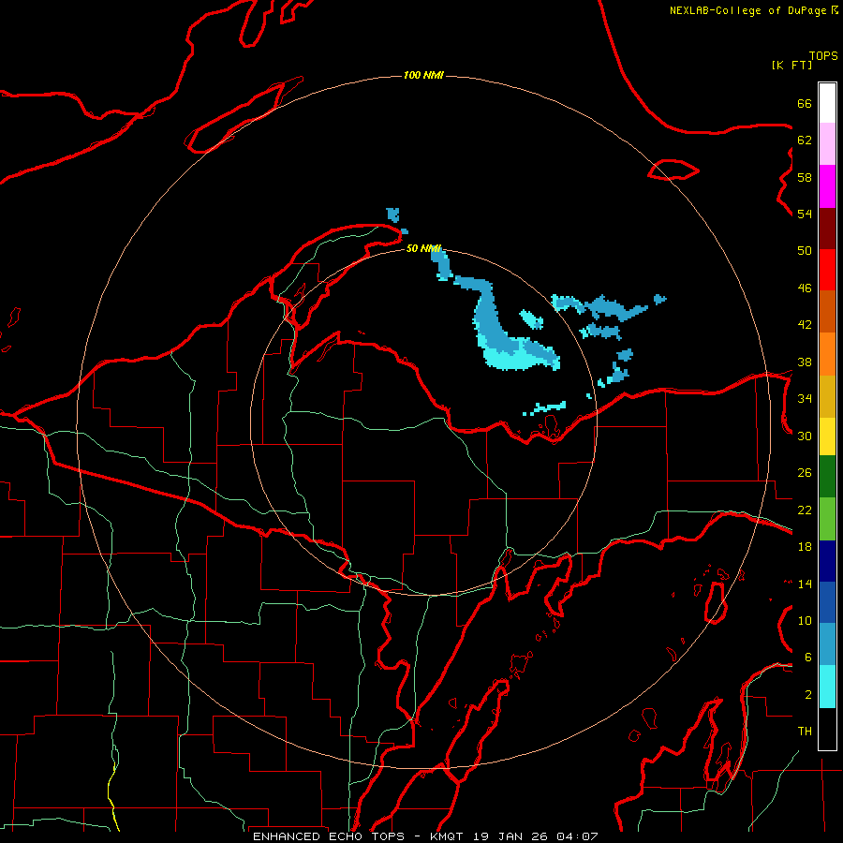Select the navy 18 color swatch

[827, 561]
